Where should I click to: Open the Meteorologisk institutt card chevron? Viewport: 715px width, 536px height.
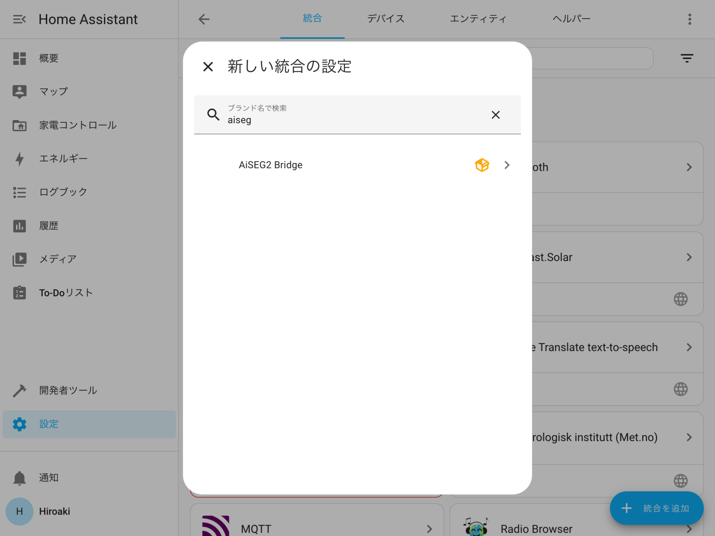point(689,437)
